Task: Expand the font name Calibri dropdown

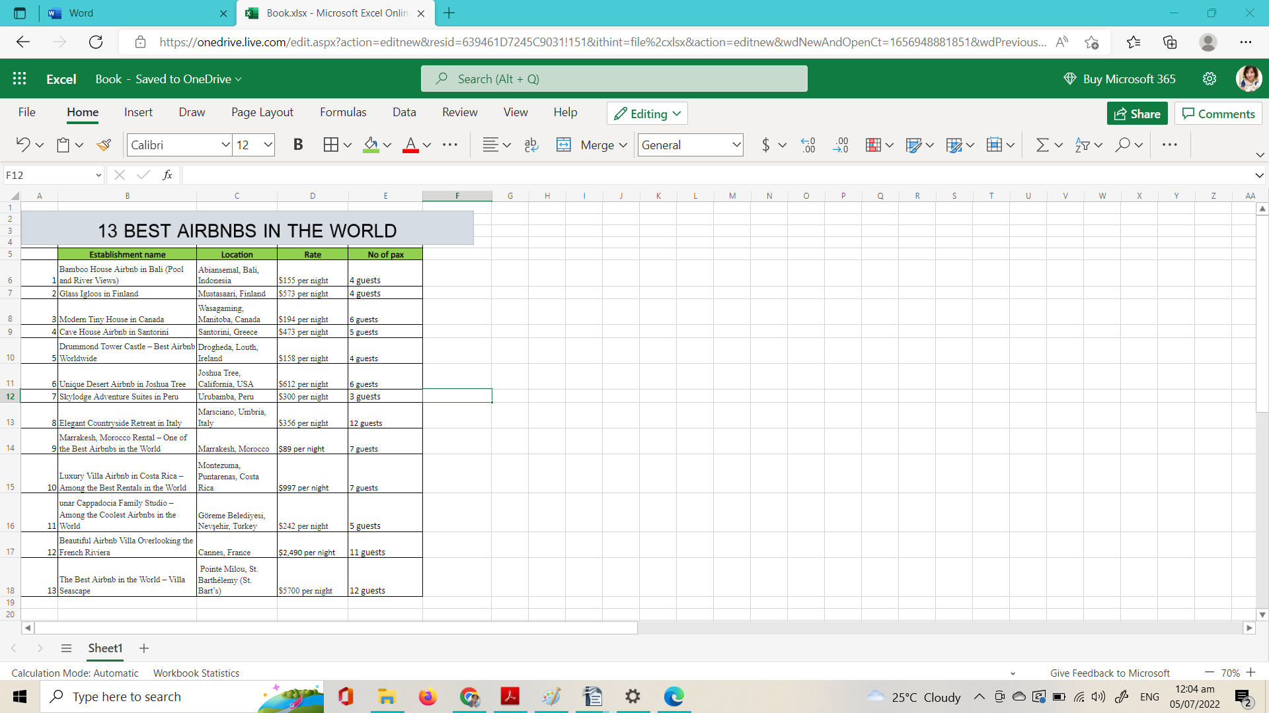Action: [225, 145]
